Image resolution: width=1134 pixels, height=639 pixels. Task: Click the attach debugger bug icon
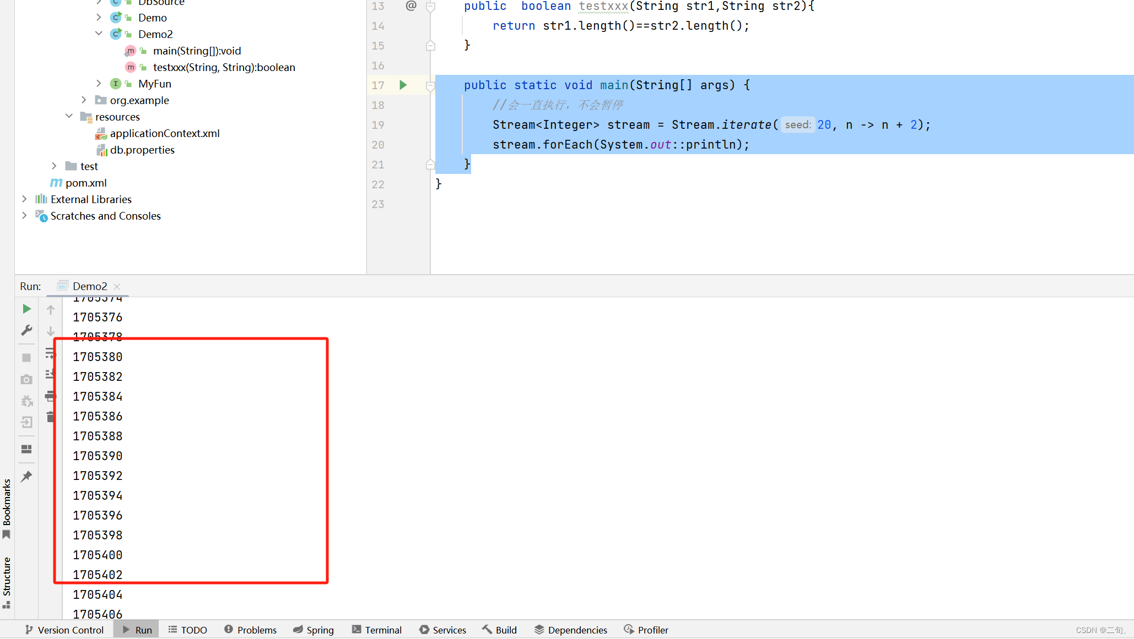click(26, 401)
